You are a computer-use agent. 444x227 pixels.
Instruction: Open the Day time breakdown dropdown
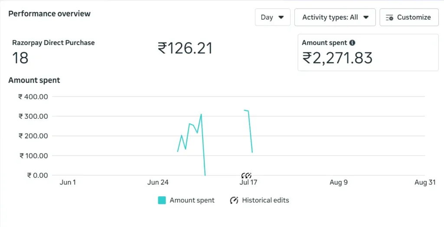pos(272,17)
